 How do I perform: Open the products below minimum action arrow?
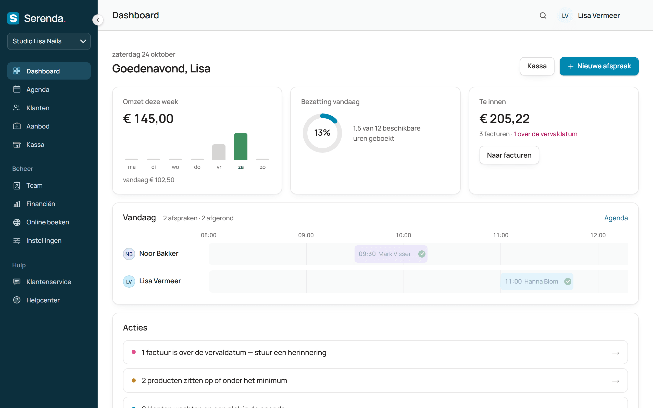616,381
